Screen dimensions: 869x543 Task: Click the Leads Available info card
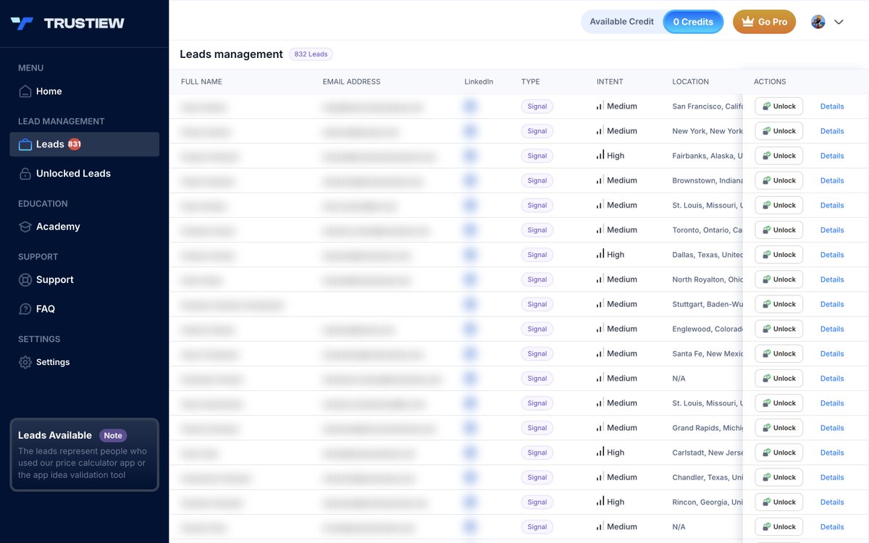[84, 455]
